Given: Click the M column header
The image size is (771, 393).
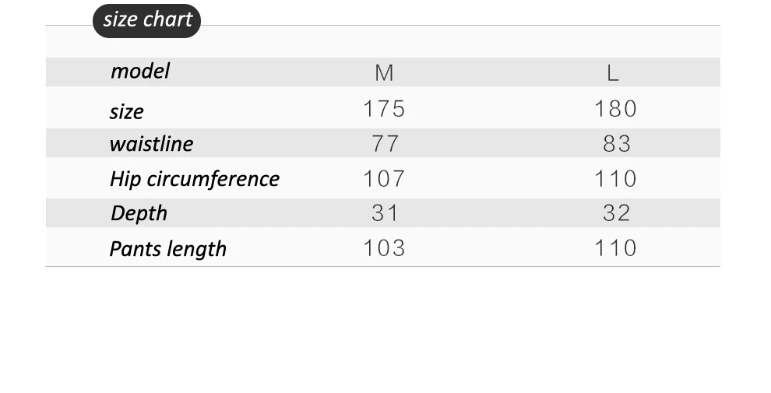Looking at the screenshot, I should pyautogui.click(x=384, y=73).
